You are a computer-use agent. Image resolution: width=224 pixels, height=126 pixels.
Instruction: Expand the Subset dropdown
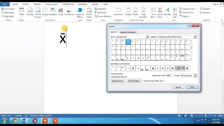click(x=195, y=37)
